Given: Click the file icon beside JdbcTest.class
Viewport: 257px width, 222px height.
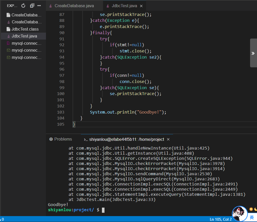Looking at the screenshot, I should 8,29.
